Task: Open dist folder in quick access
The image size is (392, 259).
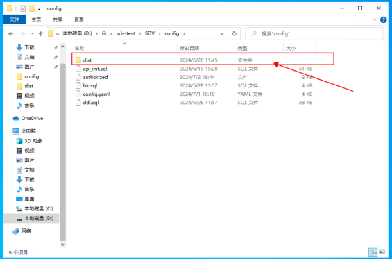Action: coord(29,86)
